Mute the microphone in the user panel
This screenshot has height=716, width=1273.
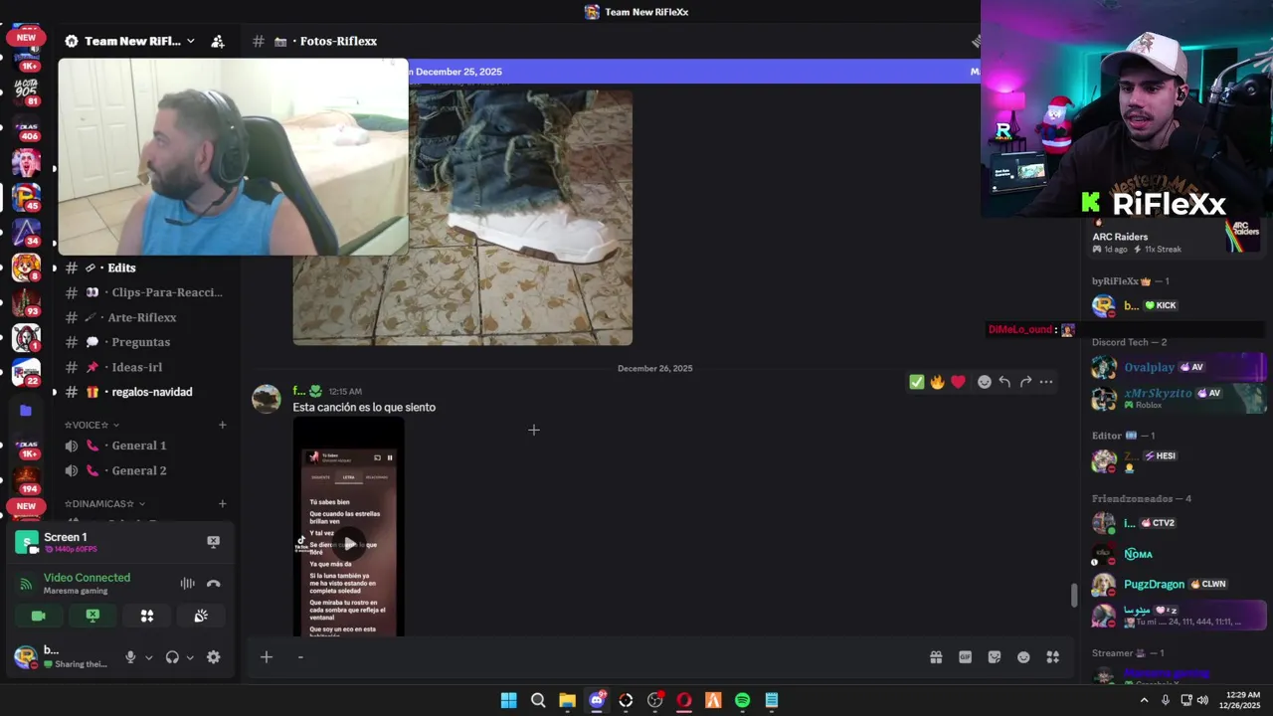coord(130,657)
